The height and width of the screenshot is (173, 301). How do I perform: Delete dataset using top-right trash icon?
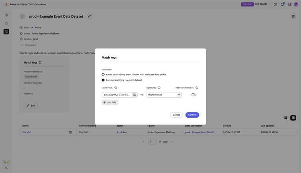293,16
